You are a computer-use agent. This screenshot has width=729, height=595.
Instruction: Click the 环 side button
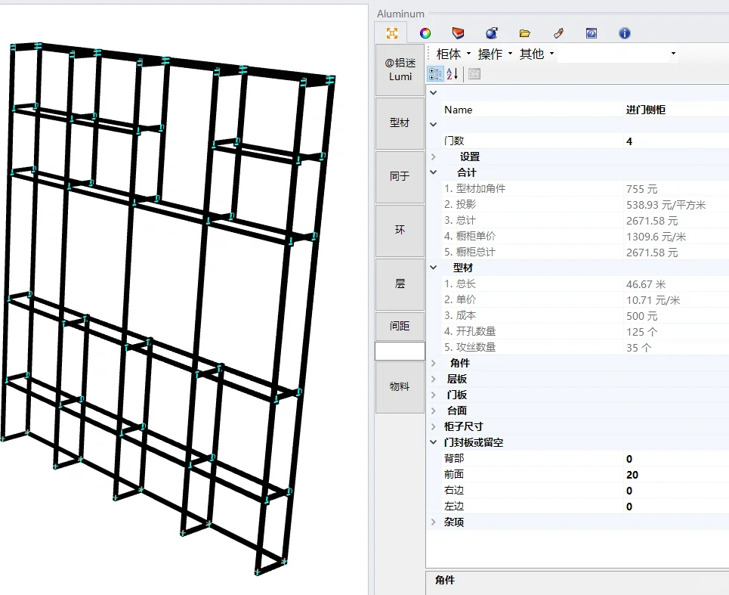pyautogui.click(x=400, y=230)
